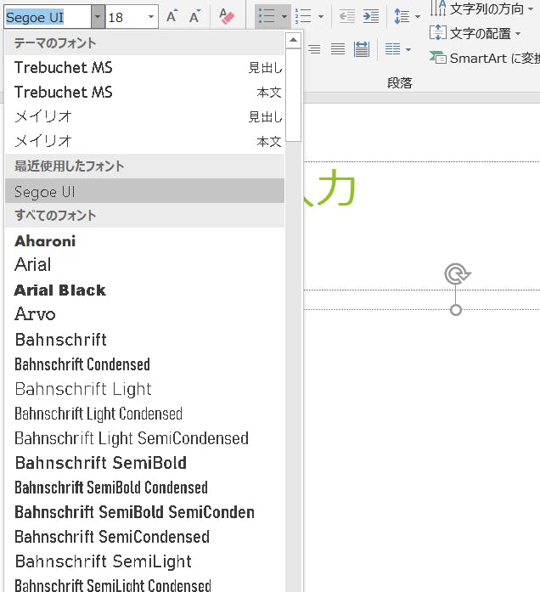The image size is (540, 592).
Task: Click the rotation handle on the text box
Action: click(457, 273)
